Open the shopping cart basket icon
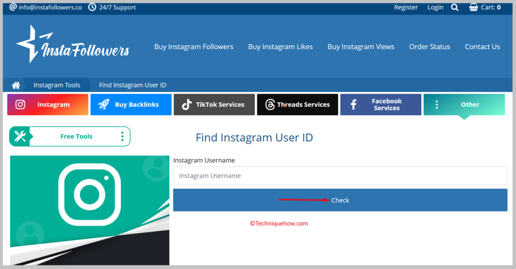The image size is (516, 269). click(x=473, y=7)
